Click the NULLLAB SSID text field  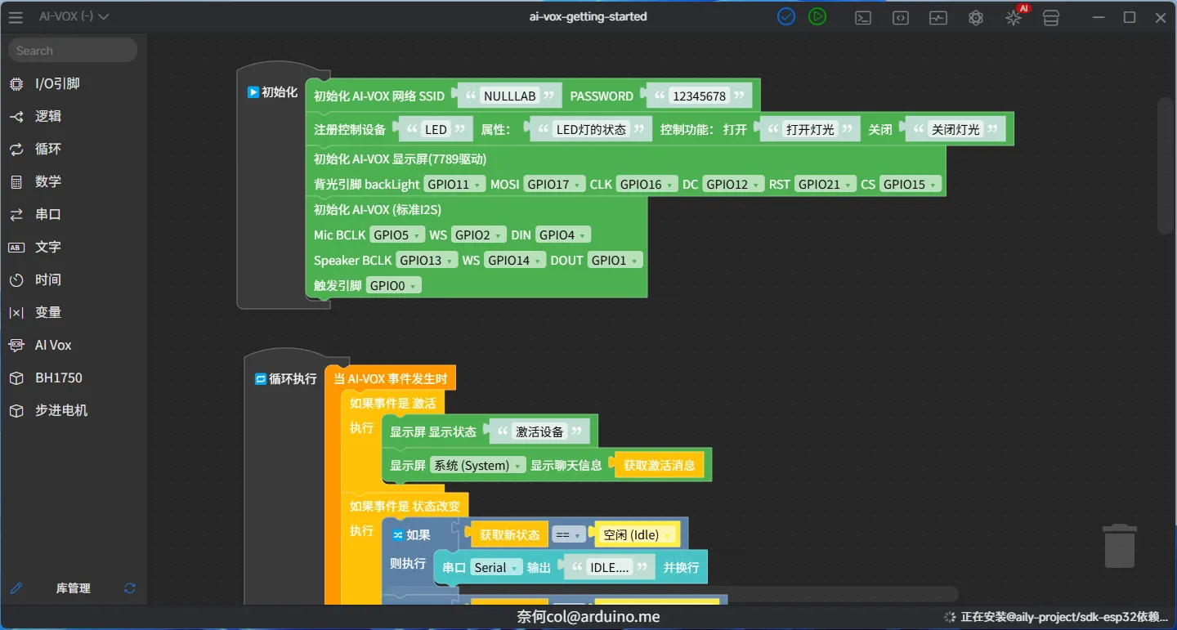[x=509, y=96]
